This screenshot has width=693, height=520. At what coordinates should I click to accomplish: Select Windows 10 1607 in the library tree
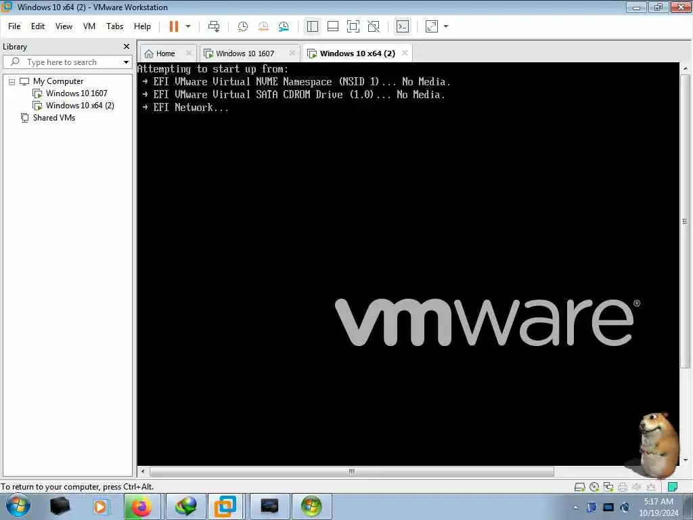click(x=76, y=93)
